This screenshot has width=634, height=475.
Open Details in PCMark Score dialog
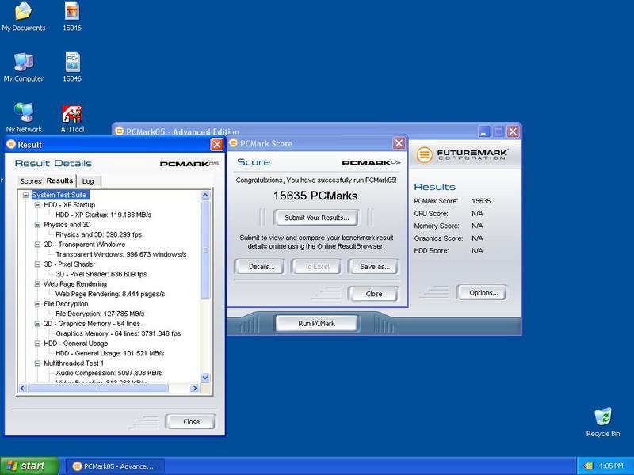click(x=262, y=267)
